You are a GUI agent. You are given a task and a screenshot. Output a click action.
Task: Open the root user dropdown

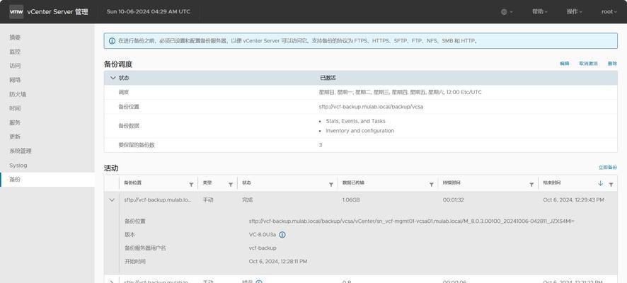pyautogui.click(x=609, y=11)
